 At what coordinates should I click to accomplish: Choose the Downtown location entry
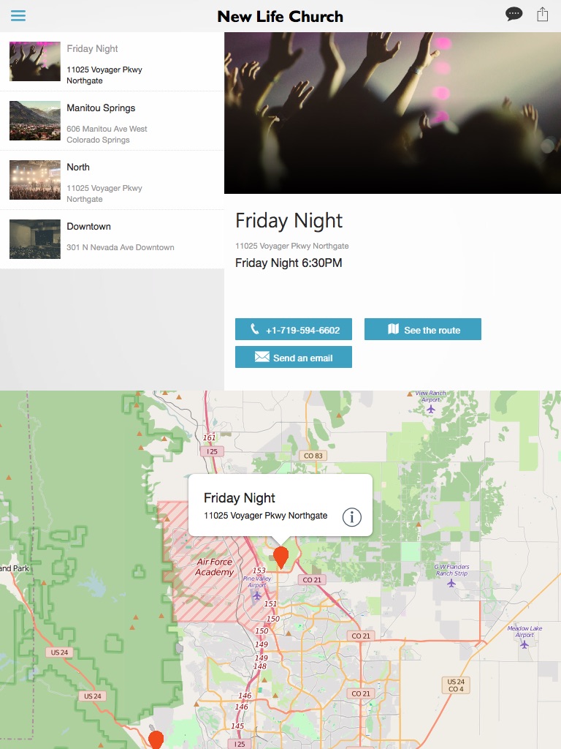coord(112,239)
